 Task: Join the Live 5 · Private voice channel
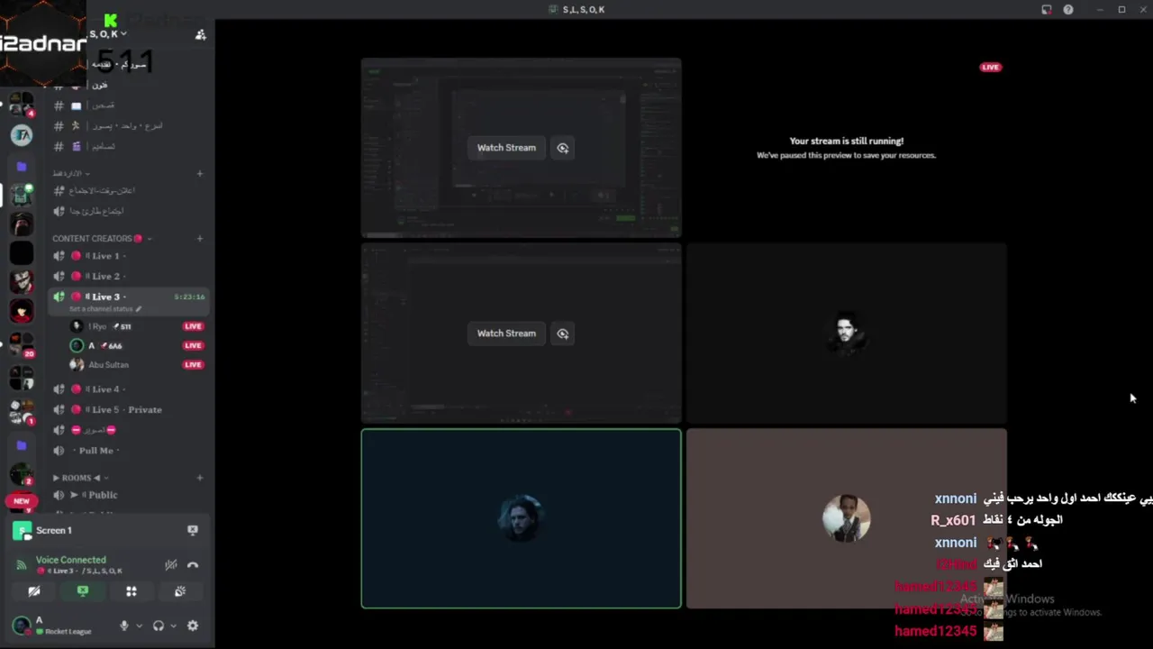tap(129, 409)
